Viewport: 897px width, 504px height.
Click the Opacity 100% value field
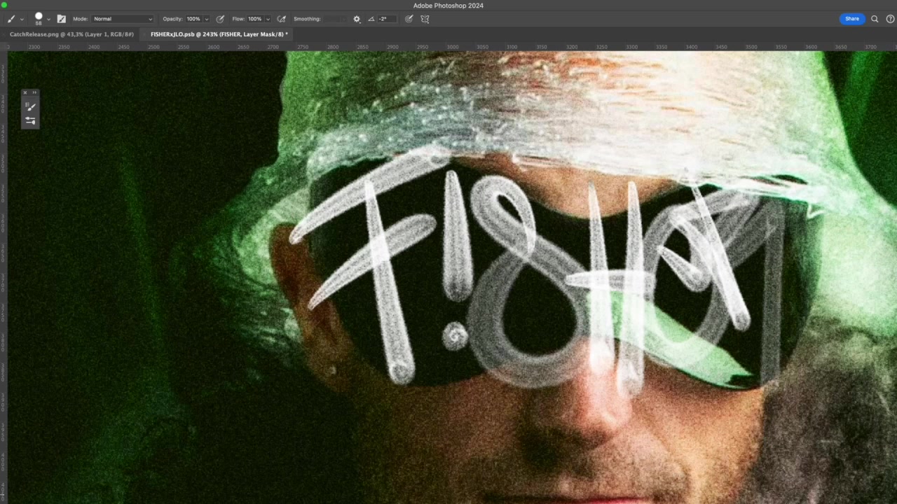pos(193,19)
